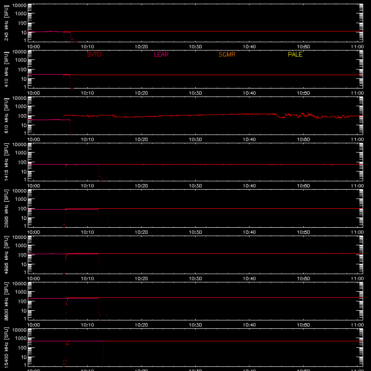Click the 10000 y-axis value on the 4995 MHz plot
Screen dimensions: 371x371
[19, 237]
